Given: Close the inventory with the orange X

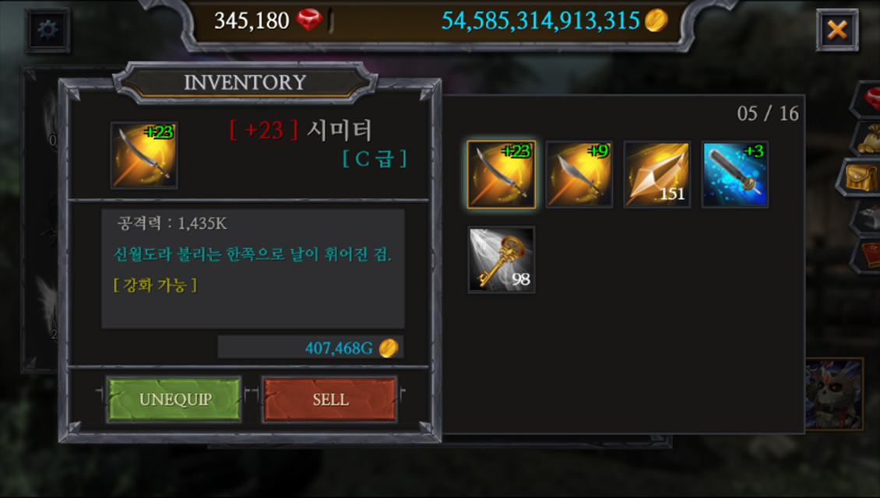Looking at the screenshot, I should pos(837,30).
